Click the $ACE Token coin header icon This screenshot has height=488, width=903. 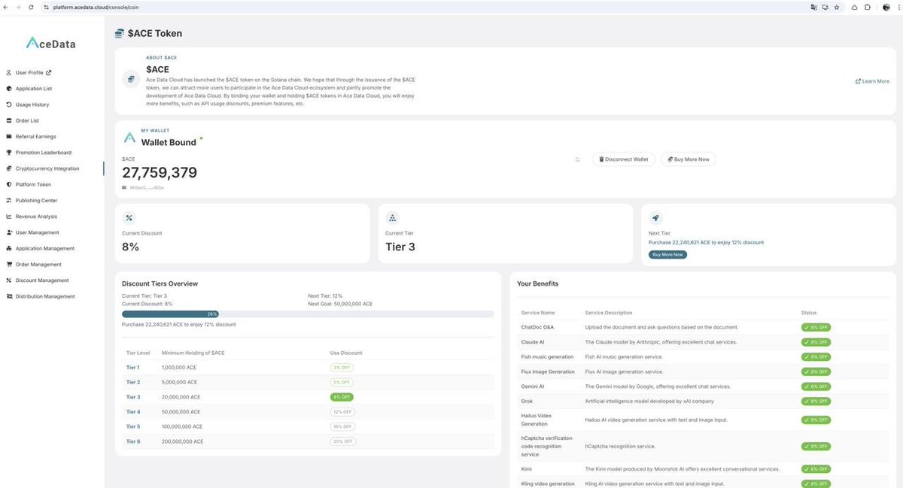[119, 33]
